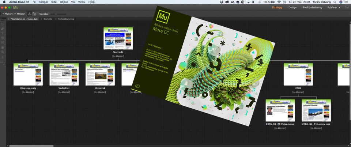This screenshot has height=147, width=351.
Task: Select the Startside page thumbnail
Action: 118,38
